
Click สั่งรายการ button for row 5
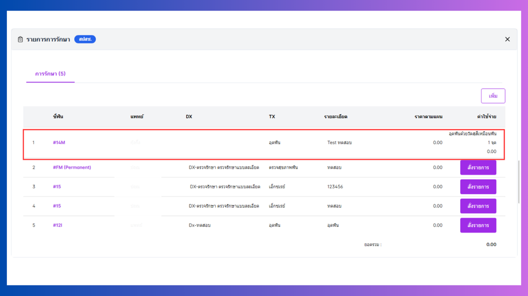click(478, 226)
